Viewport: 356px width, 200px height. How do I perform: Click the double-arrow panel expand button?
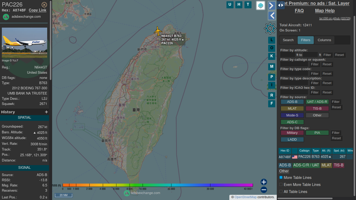coord(281,5)
